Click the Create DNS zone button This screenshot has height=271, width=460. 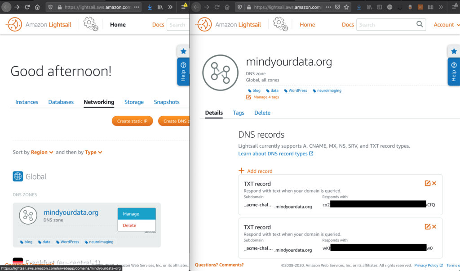click(x=174, y=121)
